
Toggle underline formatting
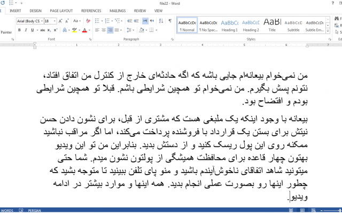[32, 30]
